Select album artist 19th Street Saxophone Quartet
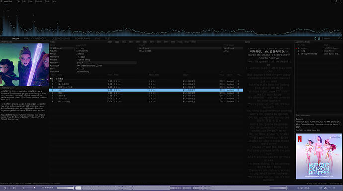 tap(89, 65)
